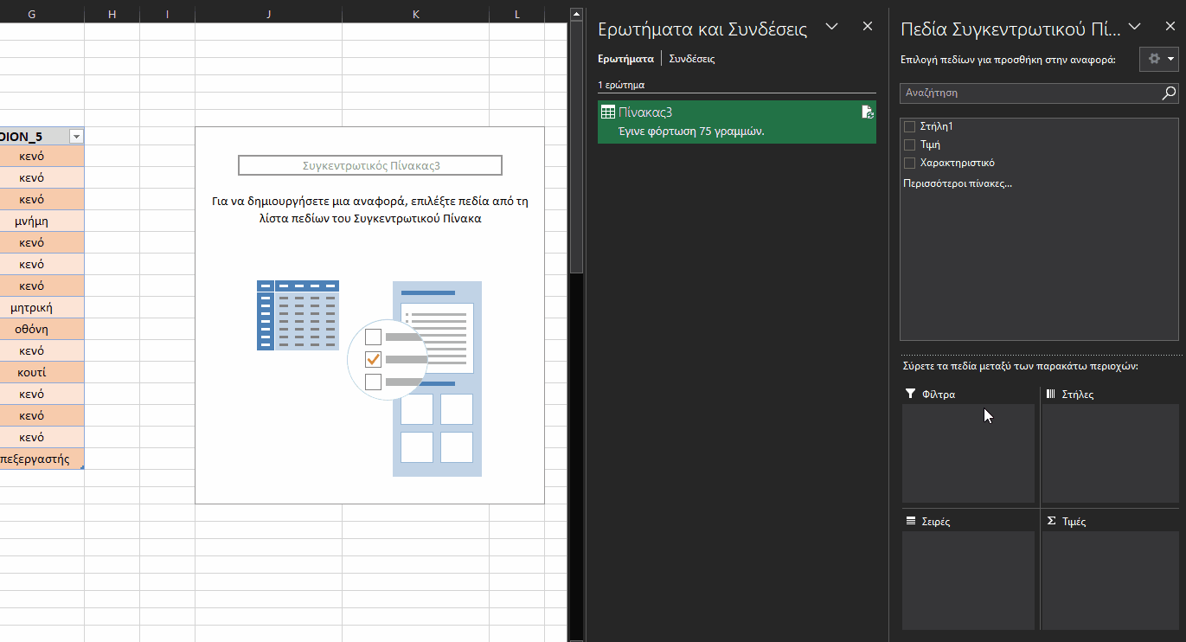Enable the Τιμή field checkbox
This screenshot has width=1186, height=642.
(x=909, y=144)
